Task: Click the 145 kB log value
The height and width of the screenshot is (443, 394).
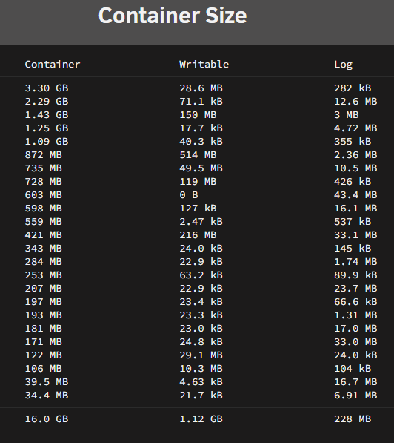Action: click(353, 249)
